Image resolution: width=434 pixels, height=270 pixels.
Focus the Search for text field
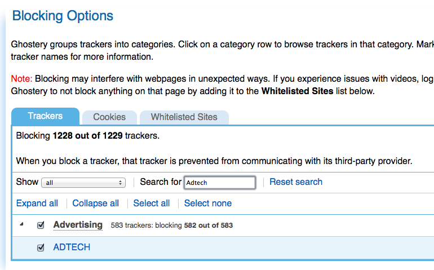[x=220, y=183]
